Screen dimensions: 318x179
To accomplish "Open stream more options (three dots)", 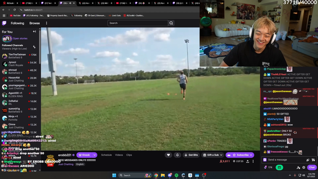I will [253, 161].
